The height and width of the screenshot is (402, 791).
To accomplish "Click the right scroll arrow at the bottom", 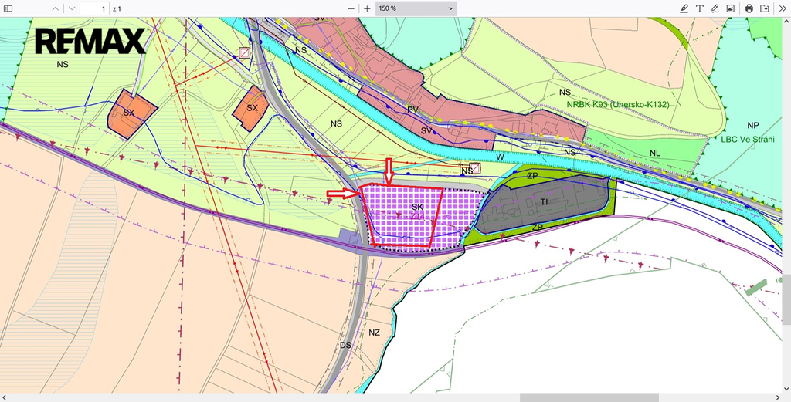I will click(x=778, y=397).
